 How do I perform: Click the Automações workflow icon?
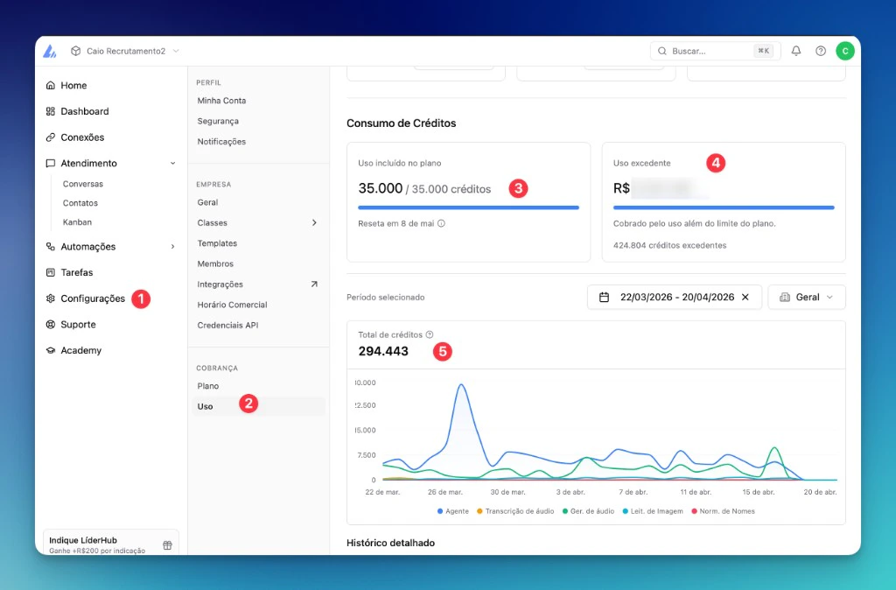pyautogui.click(x=50, y=246)
